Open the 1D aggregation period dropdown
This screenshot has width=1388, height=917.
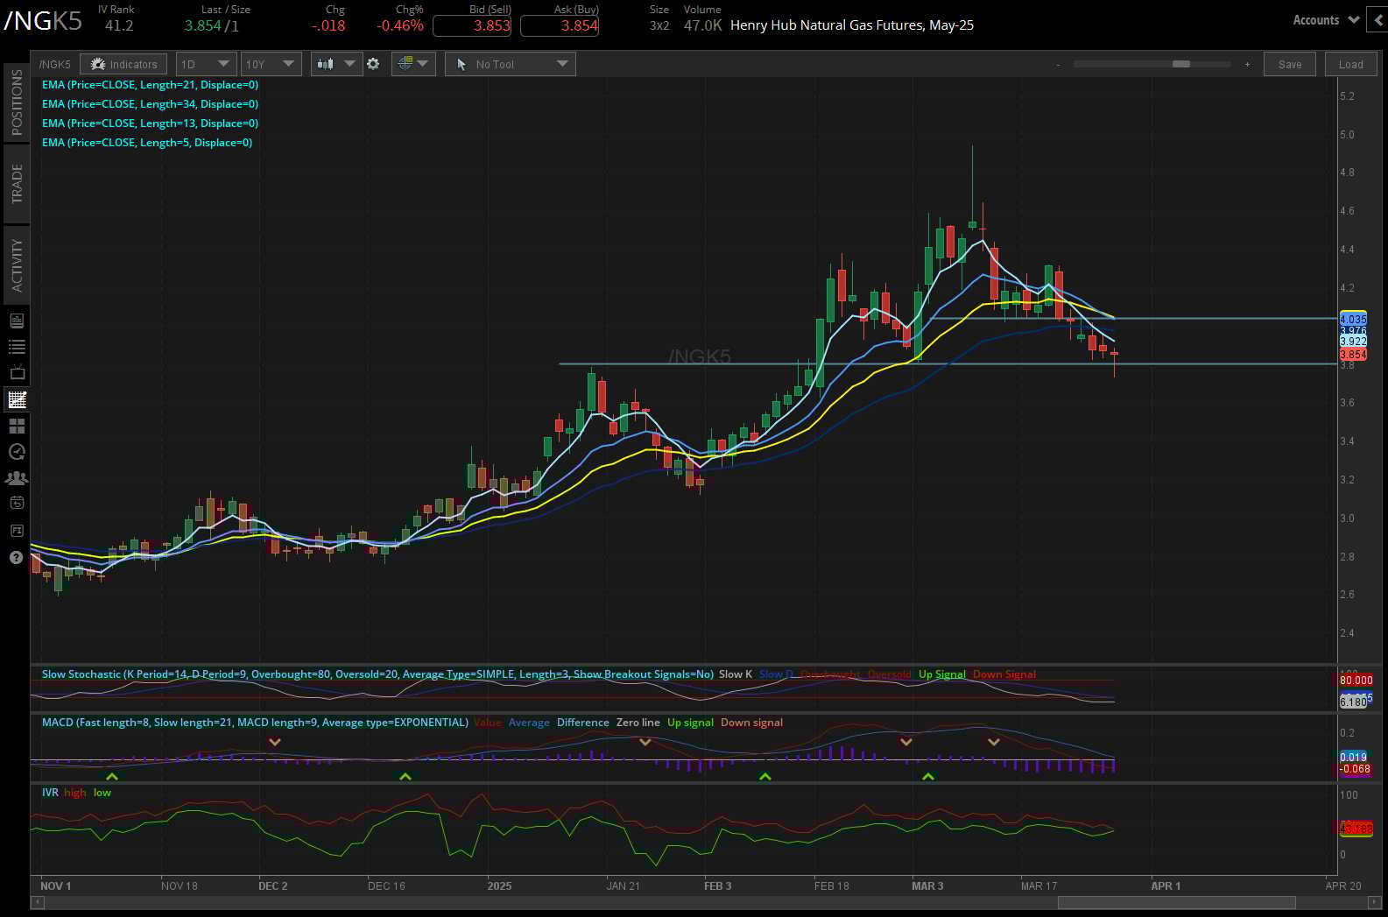(206, 64)
